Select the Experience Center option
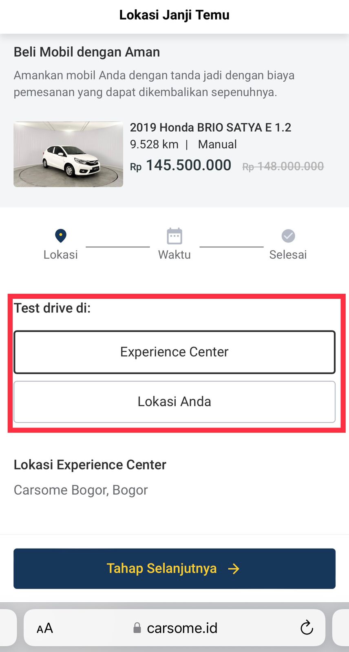The width and height of the screenshot is (349, 652). tap(174, 352)
